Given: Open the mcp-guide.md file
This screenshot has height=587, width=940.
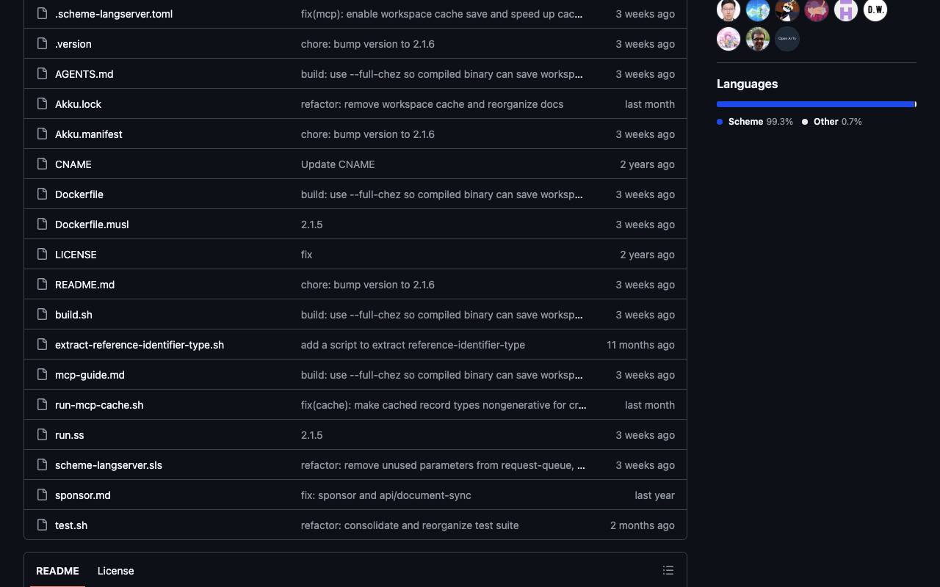Looking at the screenshot, I should (x=90, y=375).
